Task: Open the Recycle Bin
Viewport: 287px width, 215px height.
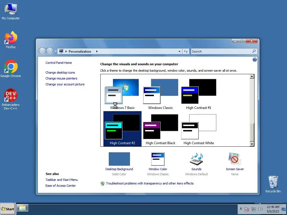Action: pos(273,184)
